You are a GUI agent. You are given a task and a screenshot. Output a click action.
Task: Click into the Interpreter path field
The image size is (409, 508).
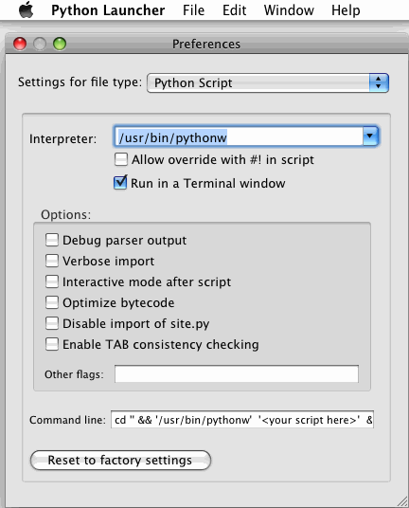coord(239,136)
